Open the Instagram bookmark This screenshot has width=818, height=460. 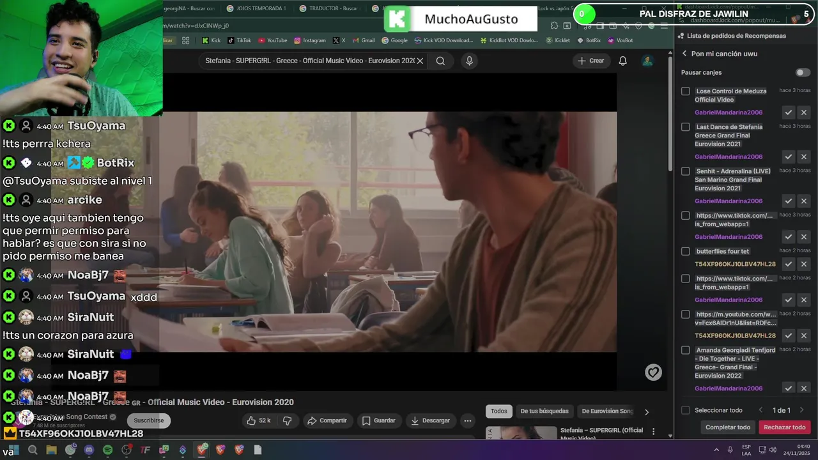pos(310,40)
